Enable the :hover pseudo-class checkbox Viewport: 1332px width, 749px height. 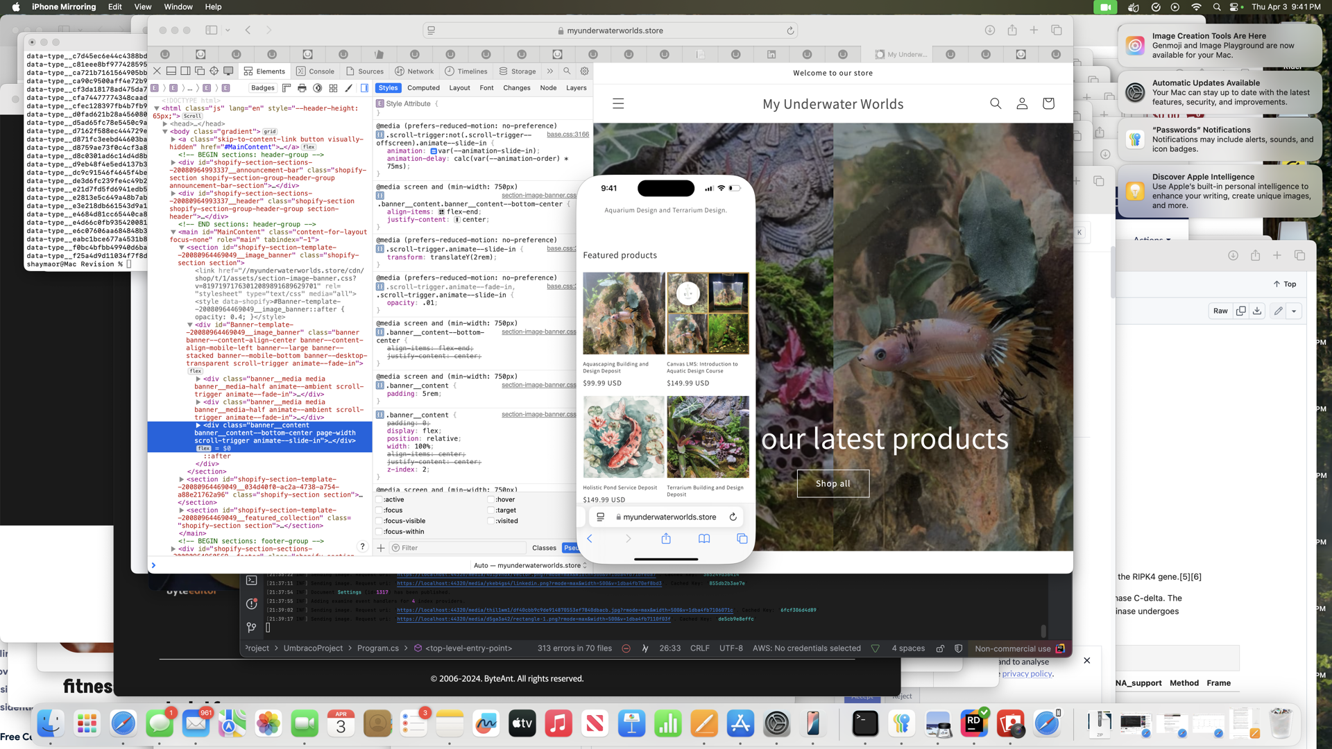point(491,499)
